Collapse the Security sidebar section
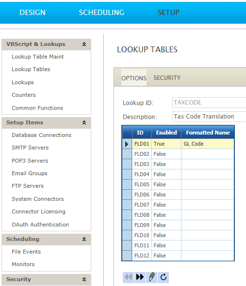Image resolution: width=246 pixels, height=286 pixels. (x=84, y=279)
